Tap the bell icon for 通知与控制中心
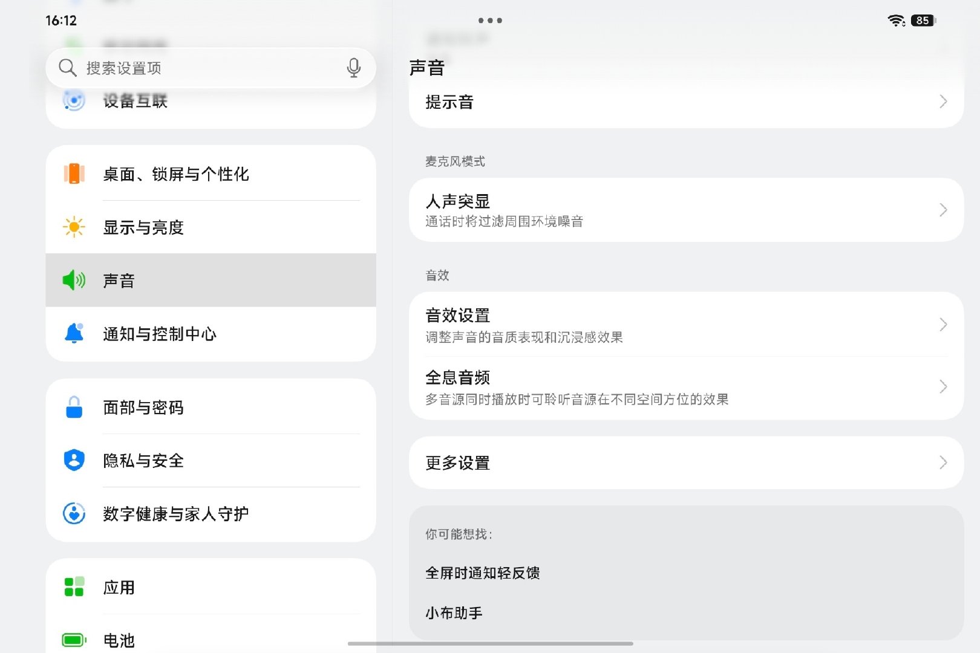This screenshot has height=653, width=980. tap(74, 333)
